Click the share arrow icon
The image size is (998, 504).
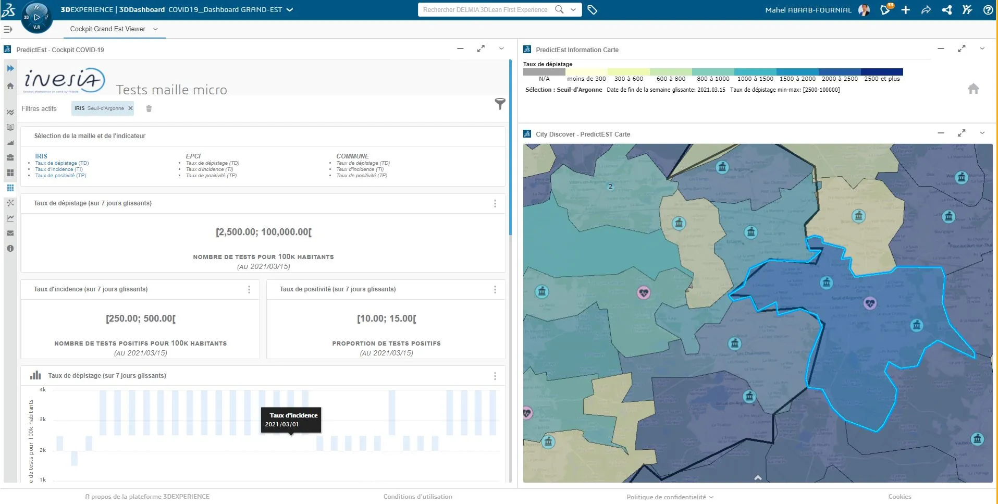926,10
